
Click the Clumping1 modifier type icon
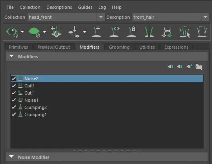point(20,115)
